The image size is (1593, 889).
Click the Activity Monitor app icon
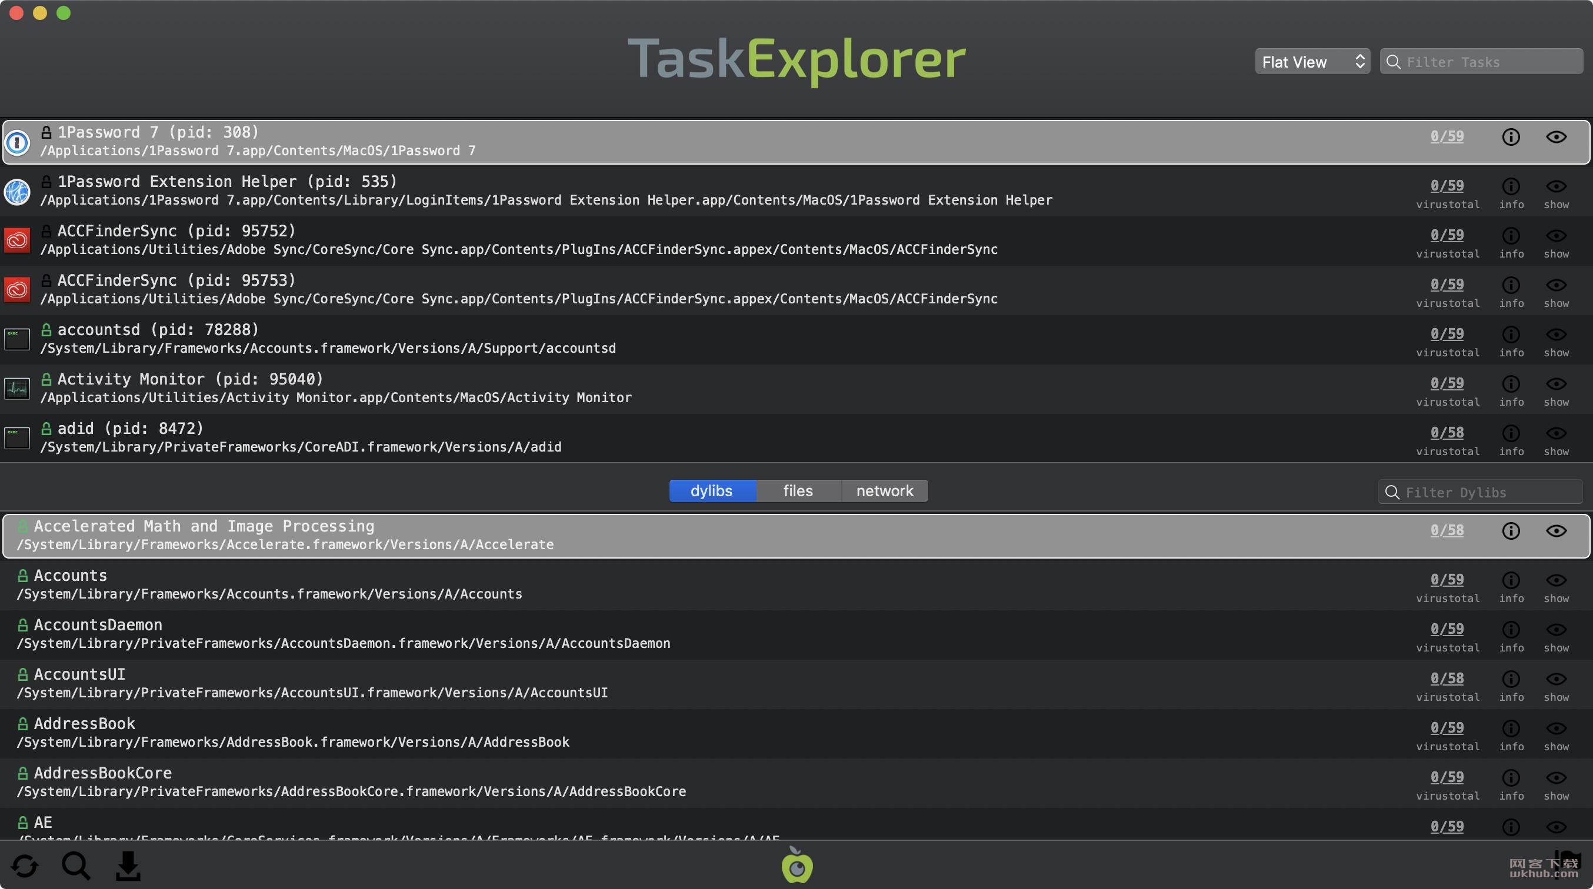(17, 388)
